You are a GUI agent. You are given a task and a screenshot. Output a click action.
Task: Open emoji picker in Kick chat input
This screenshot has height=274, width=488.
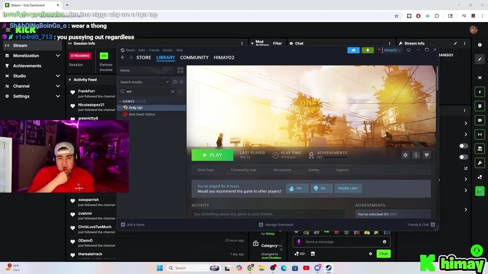click(384, 242)
